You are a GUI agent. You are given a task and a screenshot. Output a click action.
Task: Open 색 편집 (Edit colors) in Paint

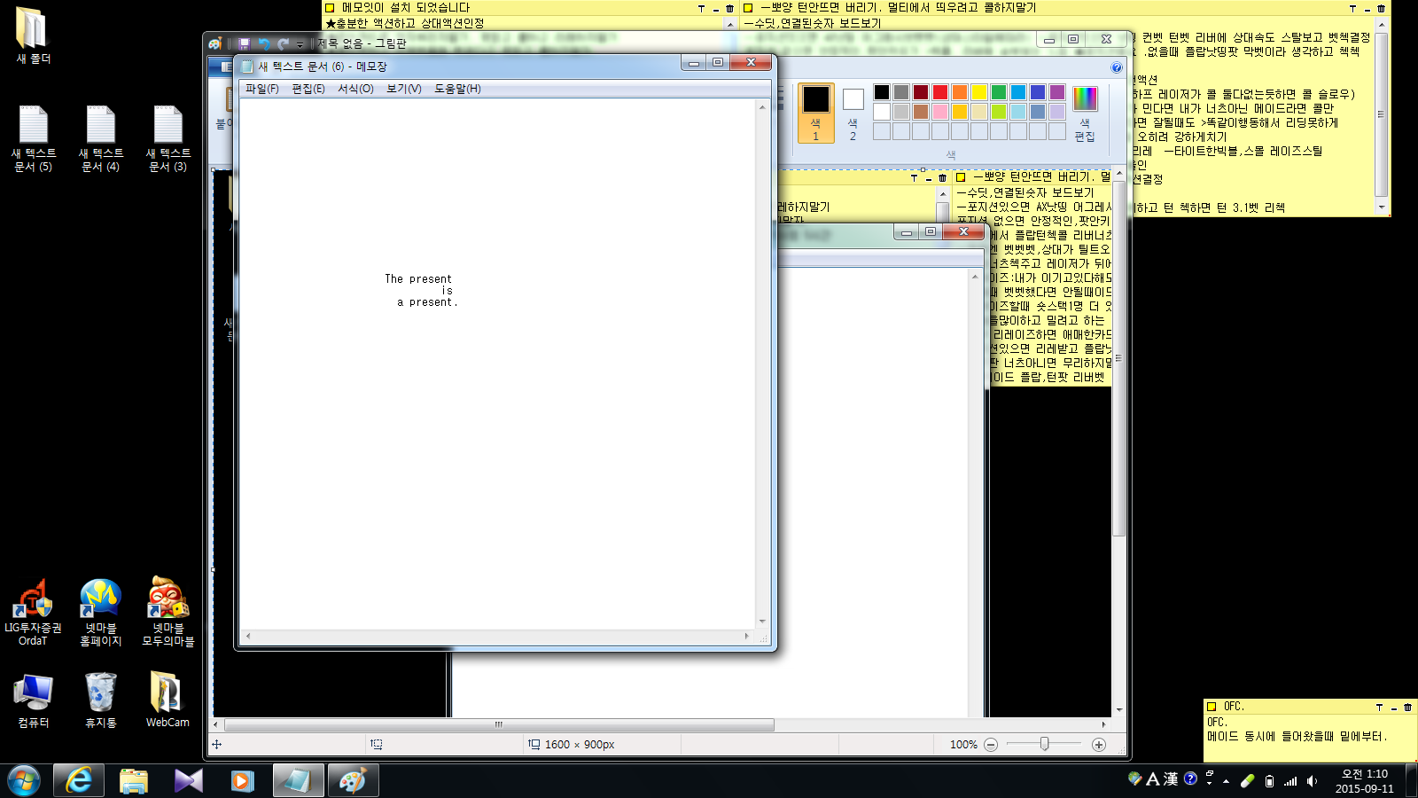1085,113
